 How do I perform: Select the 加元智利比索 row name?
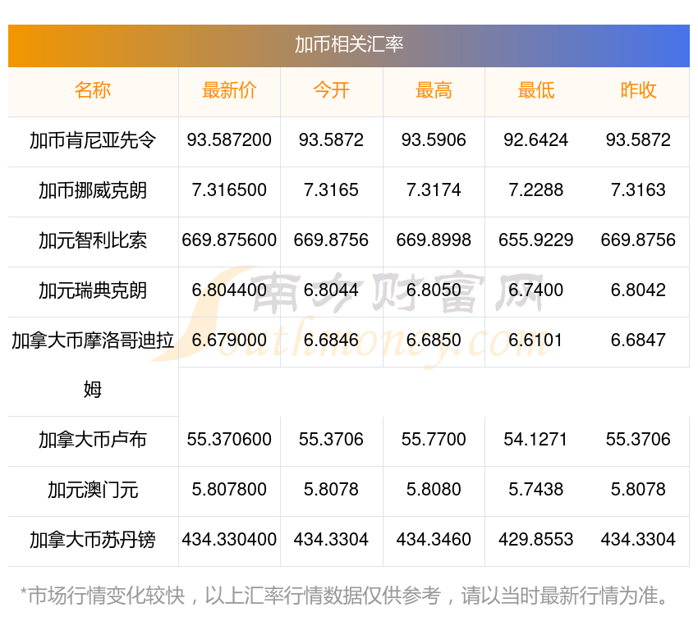(93, 240)
